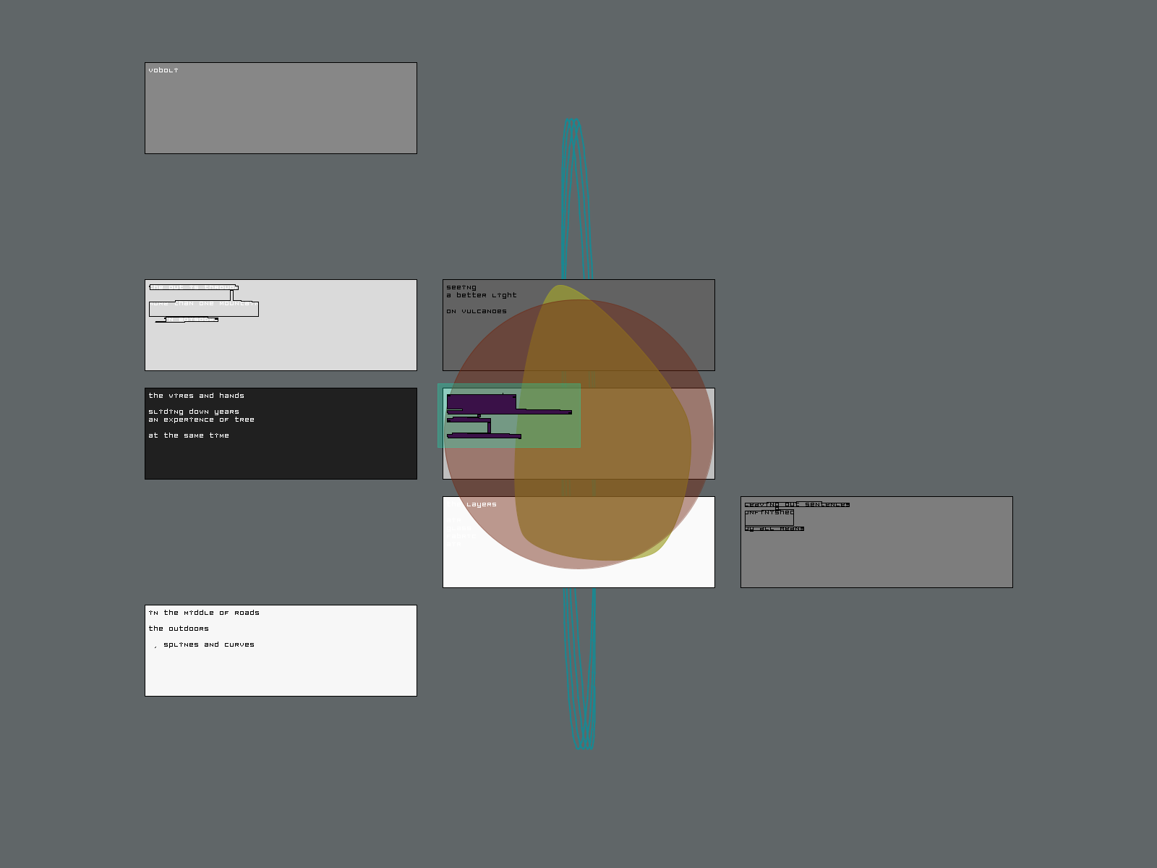This screenshot has height=868, width=1157.
Task: Click the 'vobolt' title text
Action: click(163, 70)
